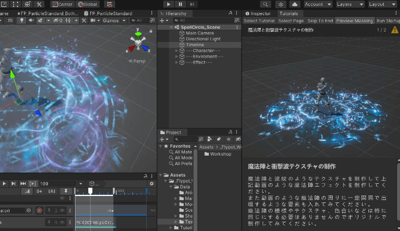This screenshot has width=400, height=231.
Task: Toggle Persp projection label in Scene view
Action: 137,61
